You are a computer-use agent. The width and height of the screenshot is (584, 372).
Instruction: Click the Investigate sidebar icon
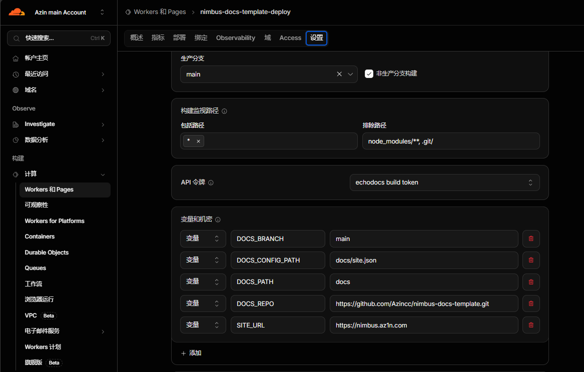tap(16, 124)
